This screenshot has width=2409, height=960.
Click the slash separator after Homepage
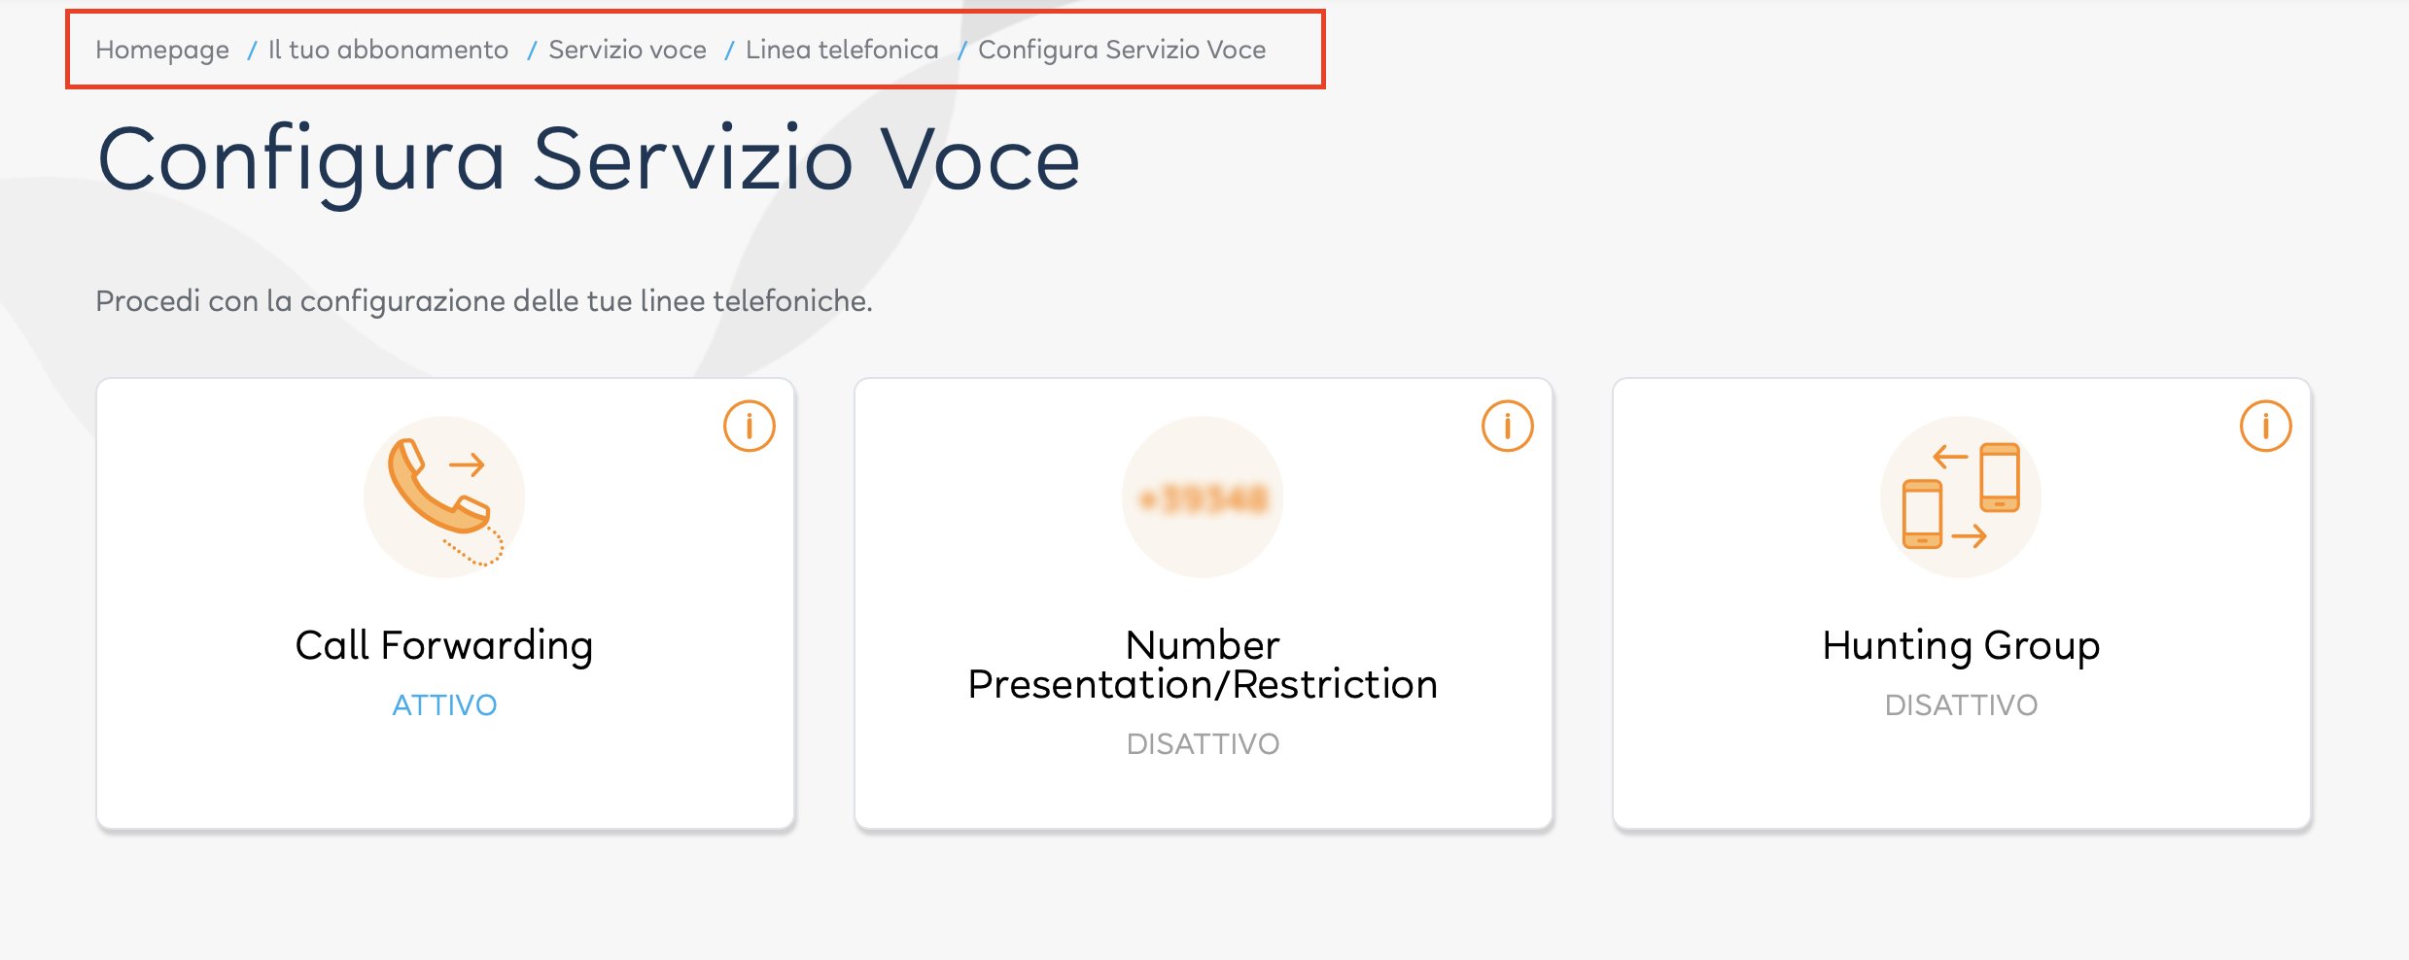tap(251, 51)
